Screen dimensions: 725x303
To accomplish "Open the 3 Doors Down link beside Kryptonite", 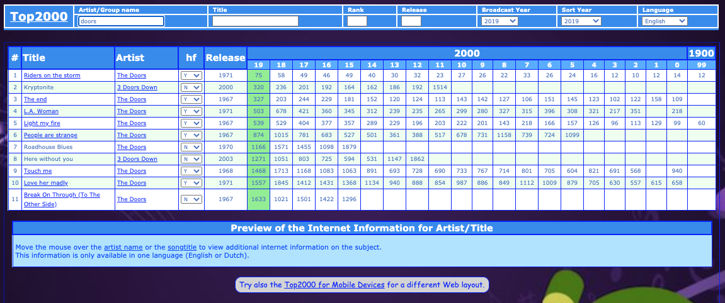I will (x=137, y=87).
